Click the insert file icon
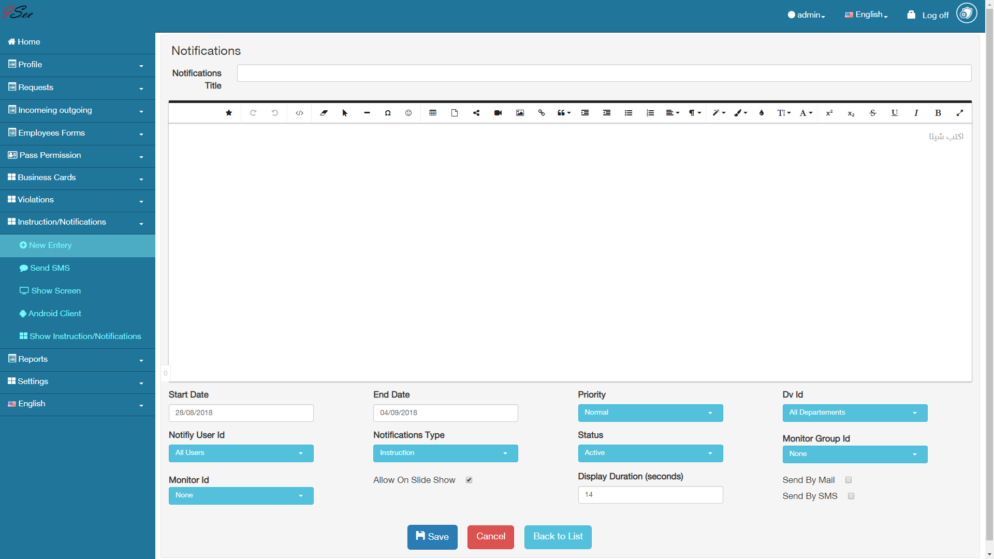 point(455,113)
